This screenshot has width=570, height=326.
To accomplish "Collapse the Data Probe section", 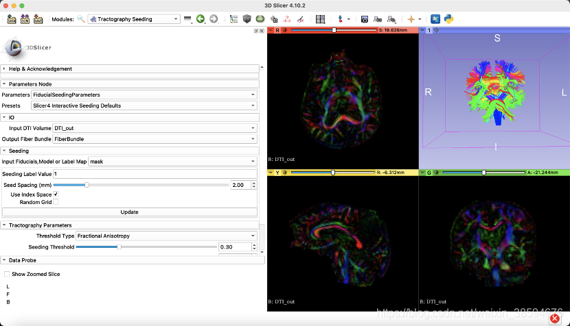I will click(x=133, y=260).
